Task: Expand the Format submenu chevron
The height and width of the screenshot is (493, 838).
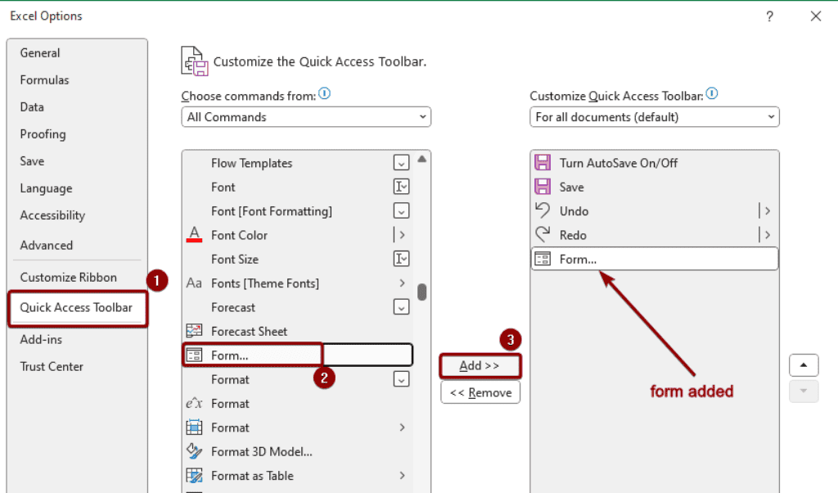Action: tap(401, 427)
